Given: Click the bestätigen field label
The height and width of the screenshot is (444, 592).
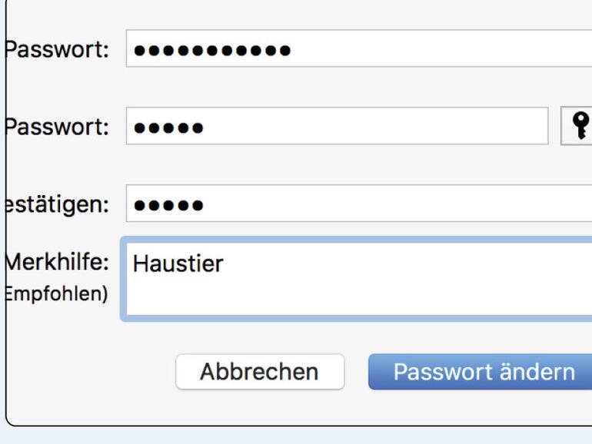Looking at the screenshot, I should [55, 205].
